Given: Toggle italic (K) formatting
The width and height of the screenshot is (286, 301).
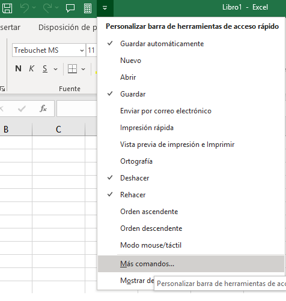Looking at the screenshot, I should pyautogui.click(x=31, y=68).
